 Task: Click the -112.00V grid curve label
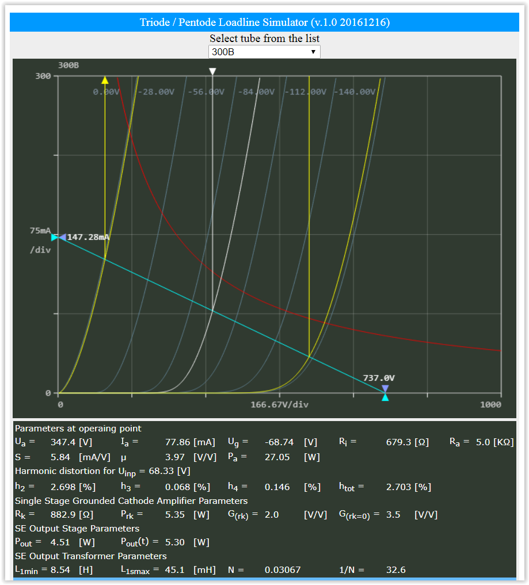(306, 92)
